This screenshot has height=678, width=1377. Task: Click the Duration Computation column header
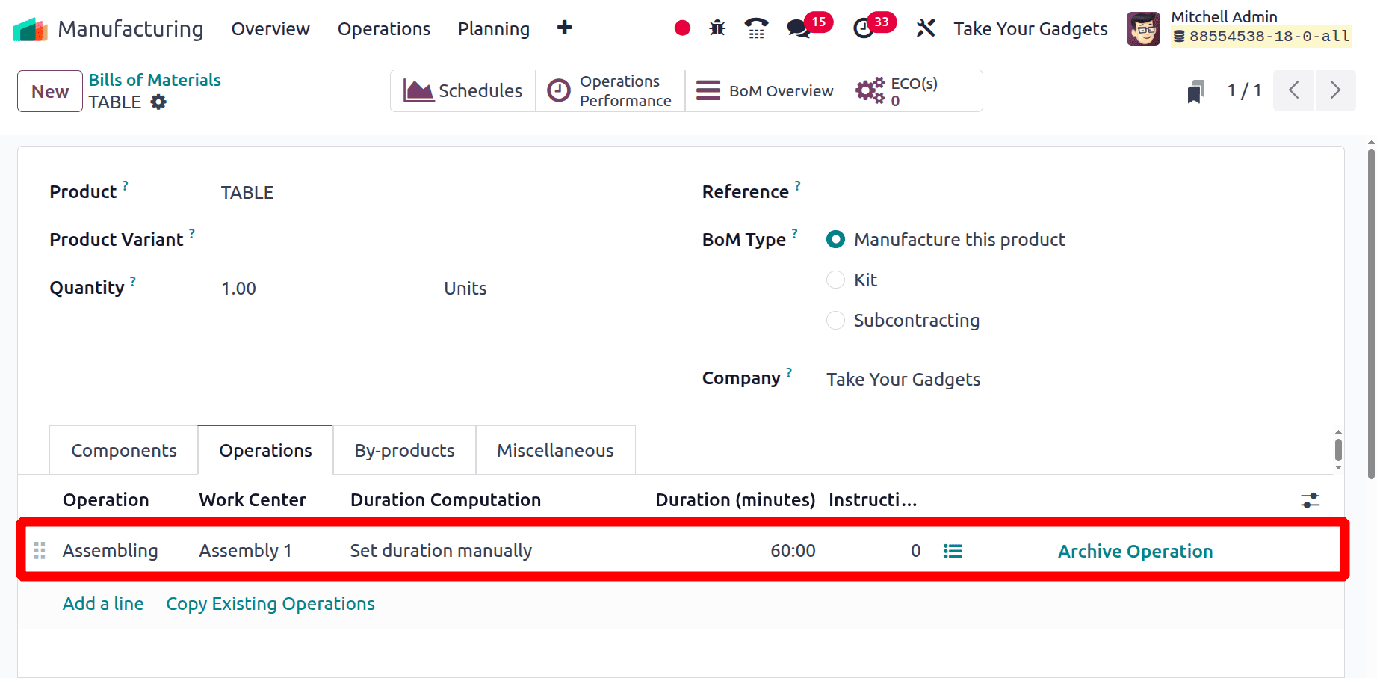tap(445, 500)
